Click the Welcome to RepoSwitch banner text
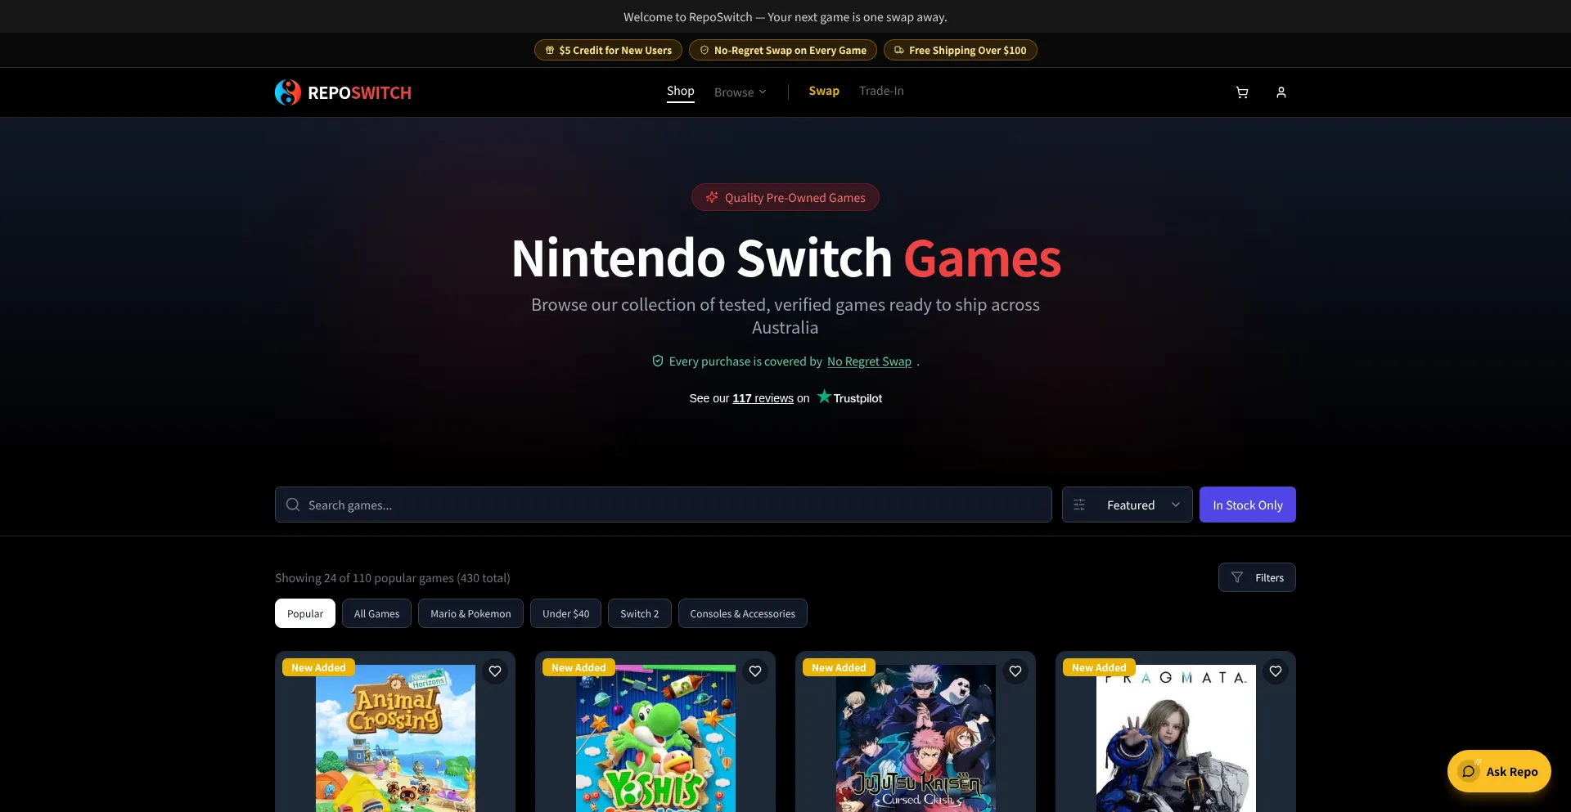 point(785,16)
